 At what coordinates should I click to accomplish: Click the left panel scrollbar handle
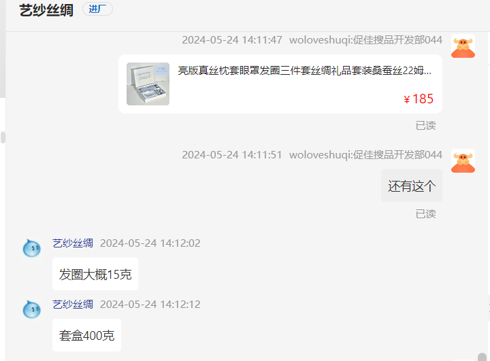(x=3, y=137)
